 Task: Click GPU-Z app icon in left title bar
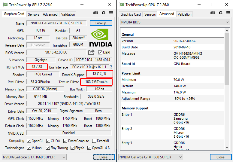[5, 5]
